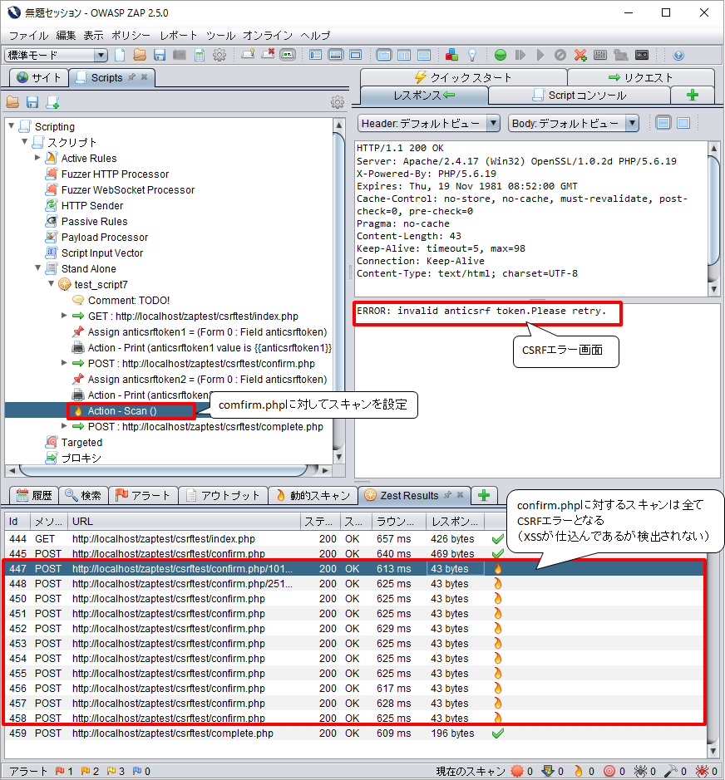Toggle request and response side by side layout
Screen dimensions: 725x780
pos(404,55)
